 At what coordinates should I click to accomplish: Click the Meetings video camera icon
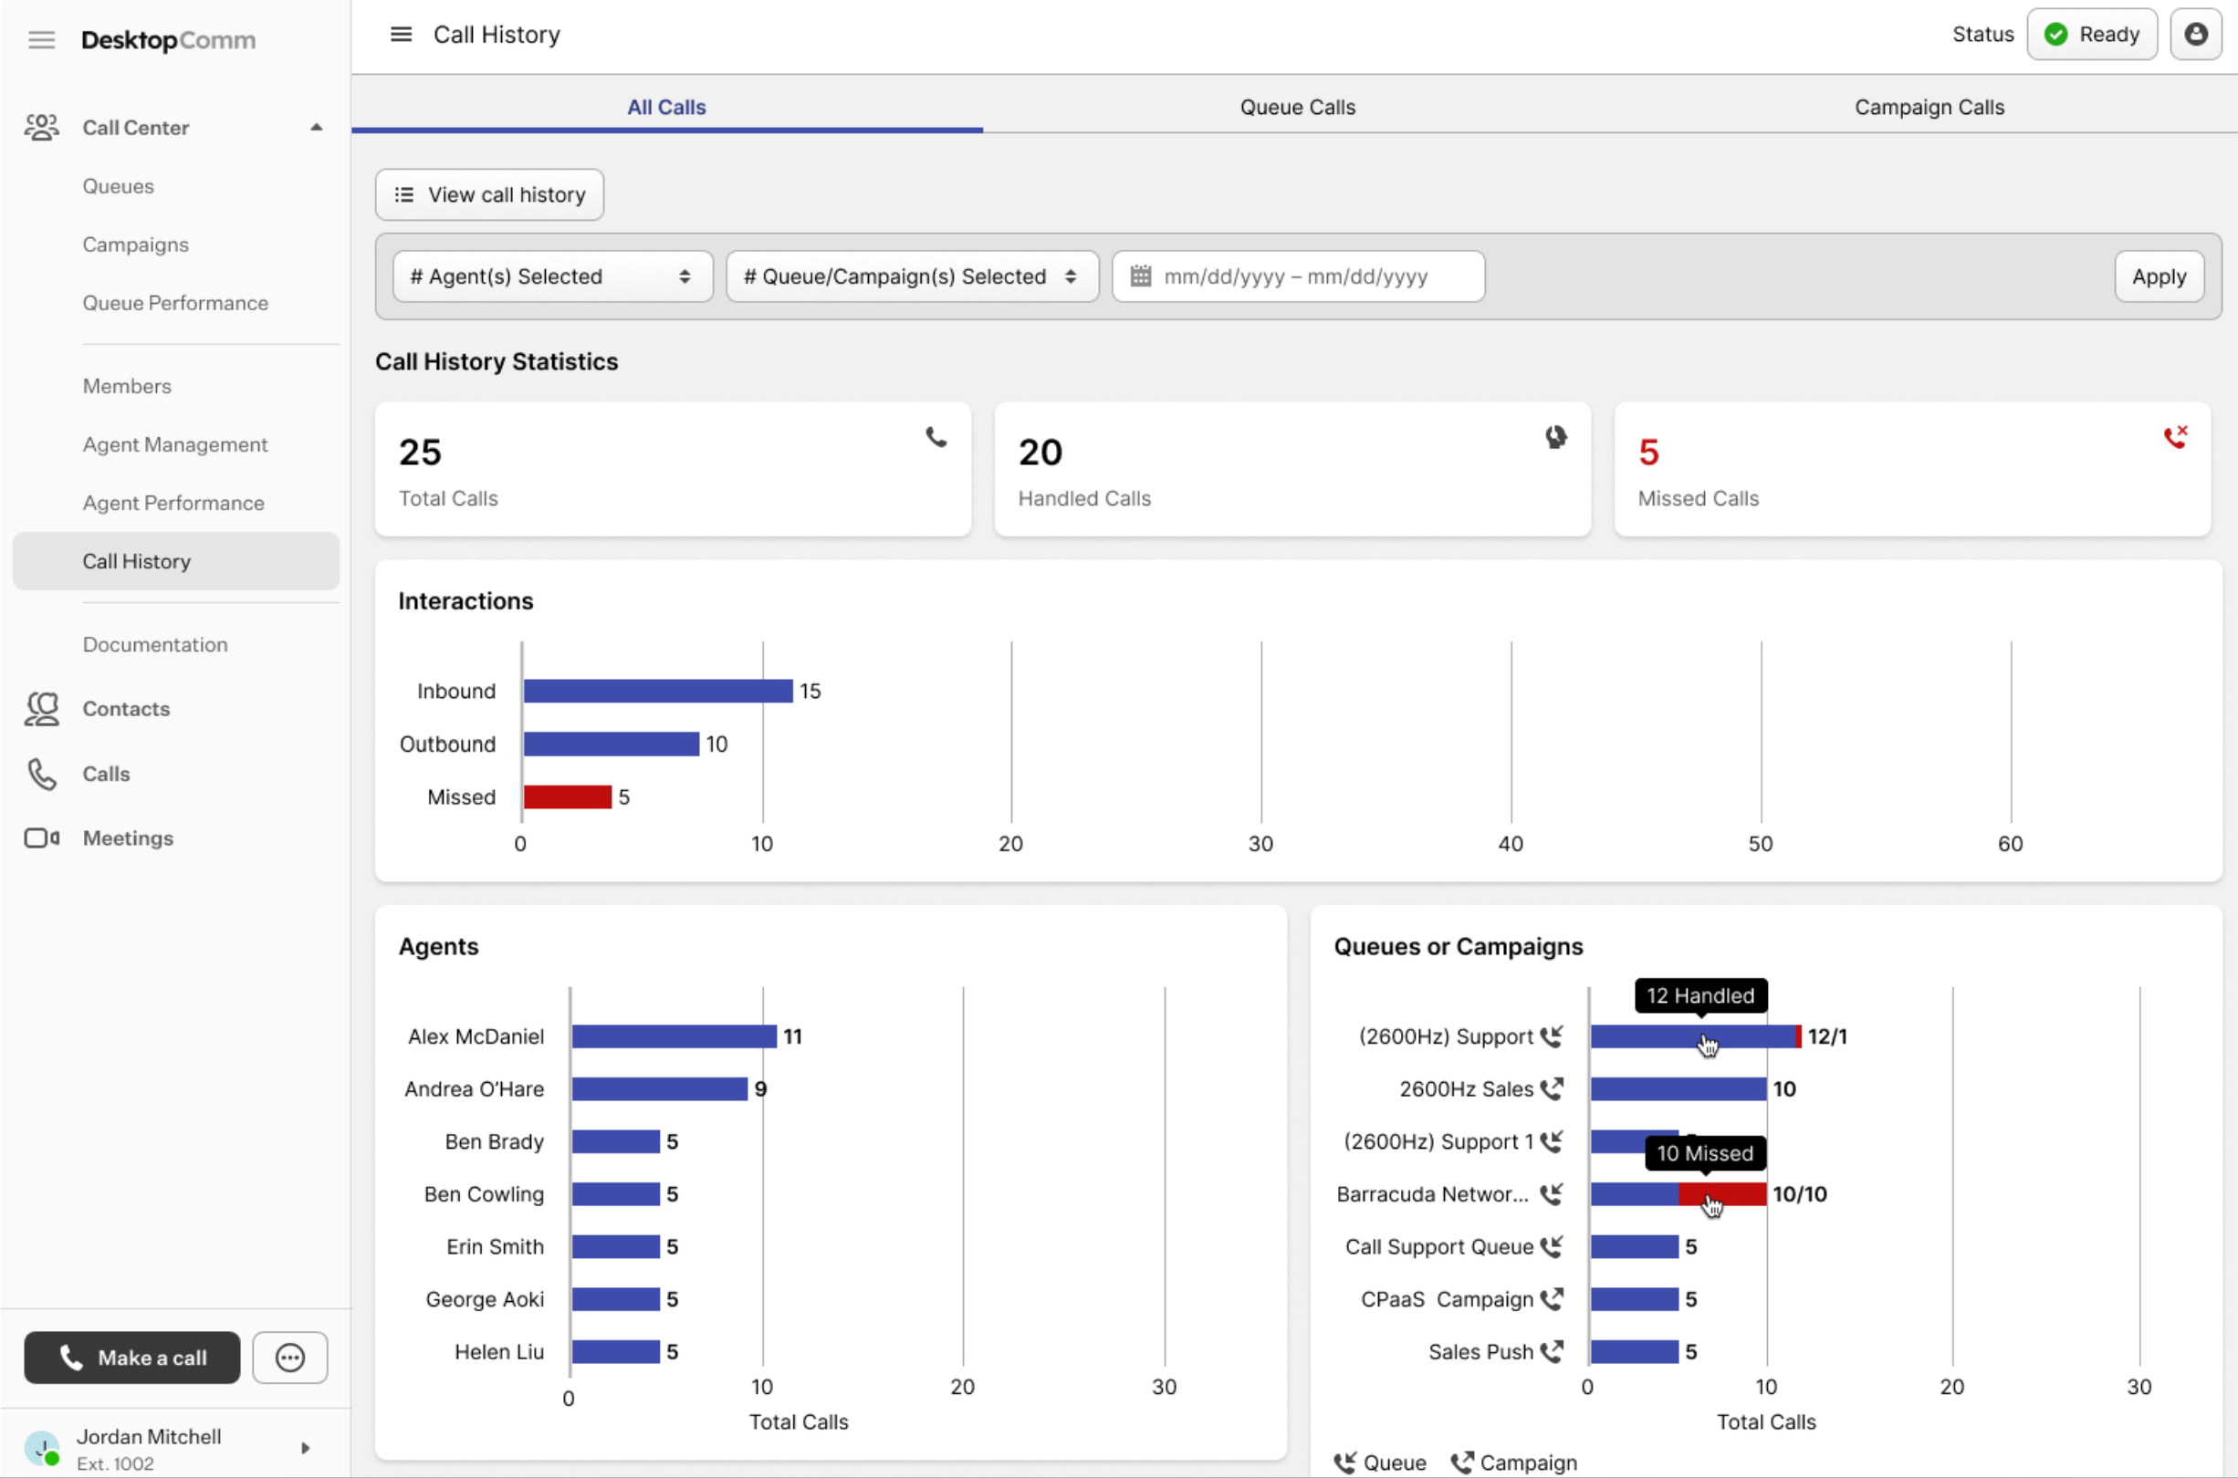(41, 838)
